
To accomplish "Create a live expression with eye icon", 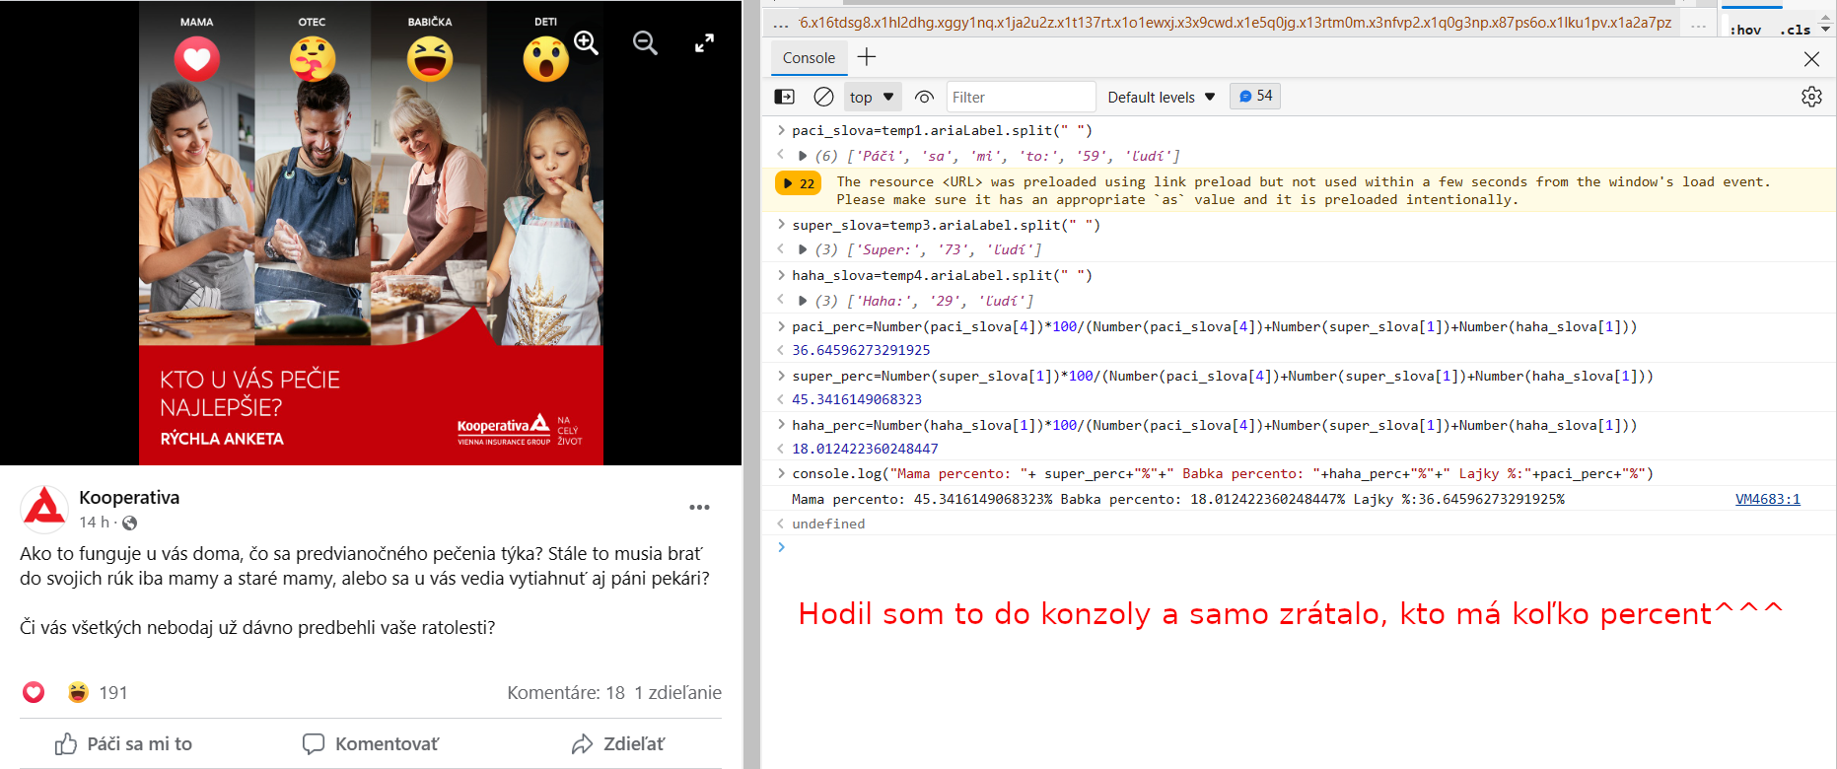I will [x=924, y=97].
